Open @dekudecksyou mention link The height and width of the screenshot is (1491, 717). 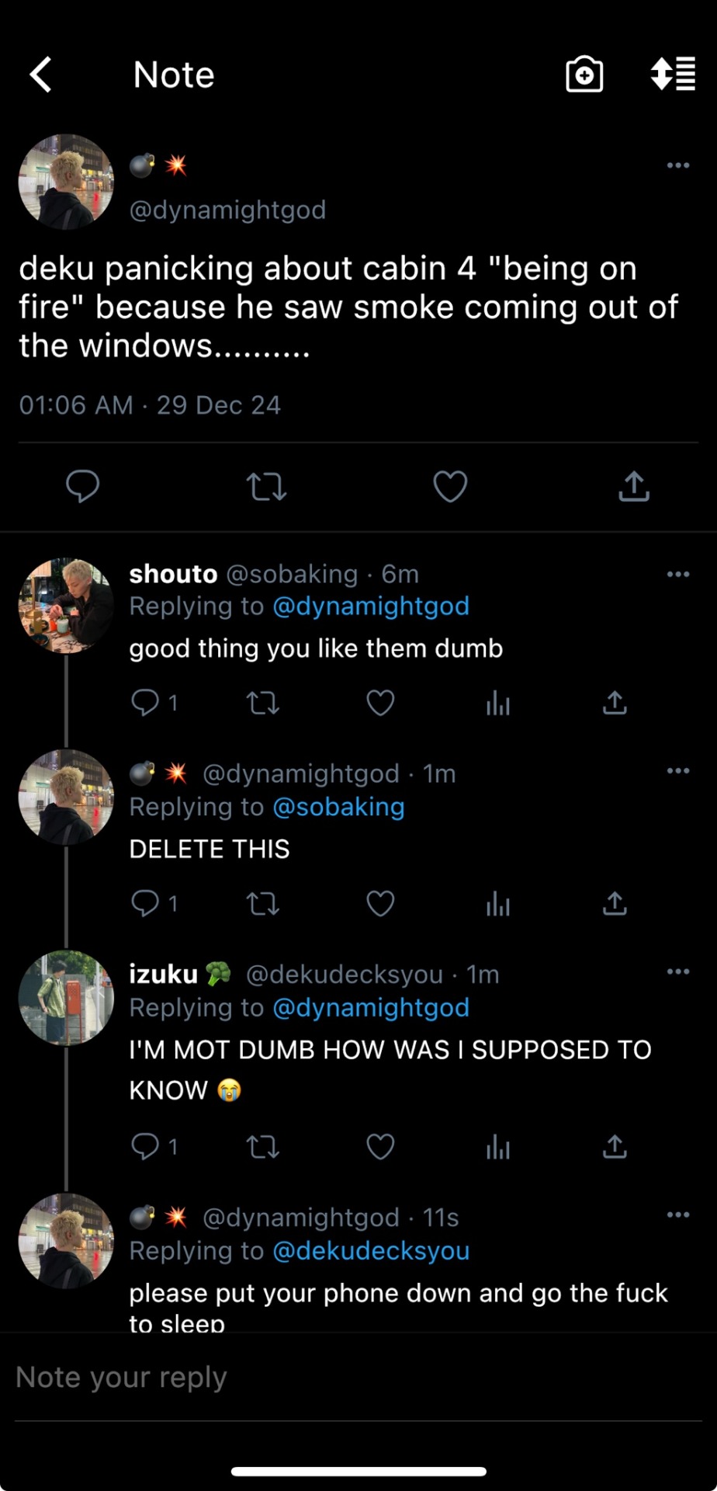pos(371,1251)
